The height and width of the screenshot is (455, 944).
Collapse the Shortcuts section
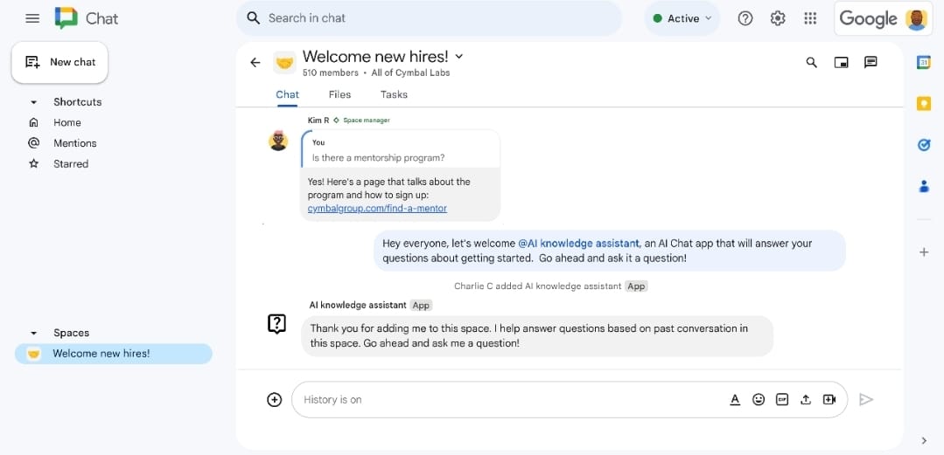pyautogui.click(x=34, y=102)
